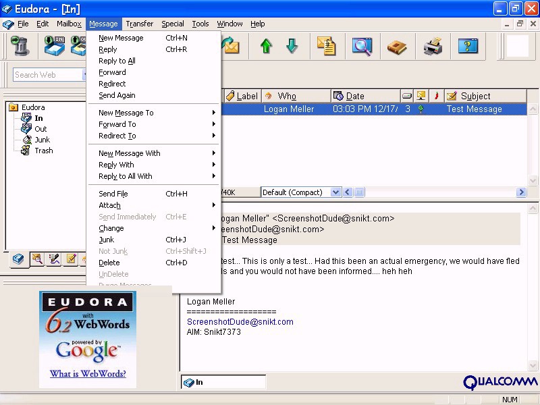Click the Who column header
Viewport: 540px width, 405px height.
click(x=296, y=96)
